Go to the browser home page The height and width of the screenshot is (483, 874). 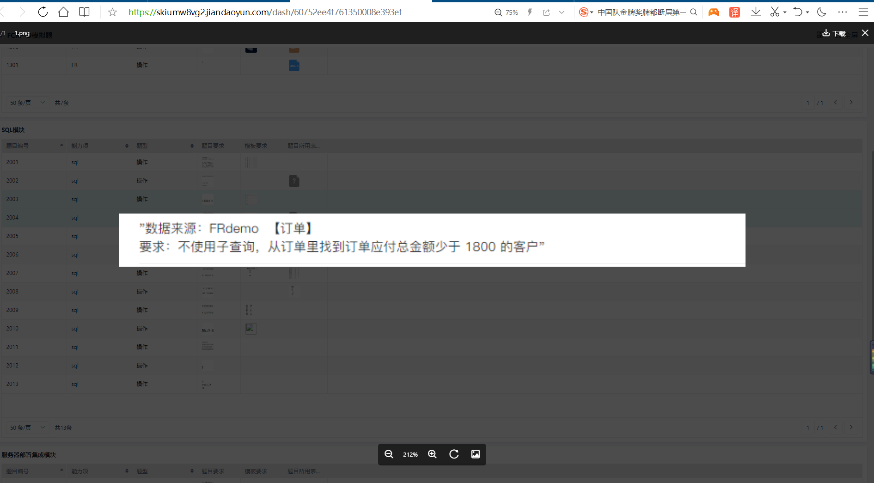(63, 12)
